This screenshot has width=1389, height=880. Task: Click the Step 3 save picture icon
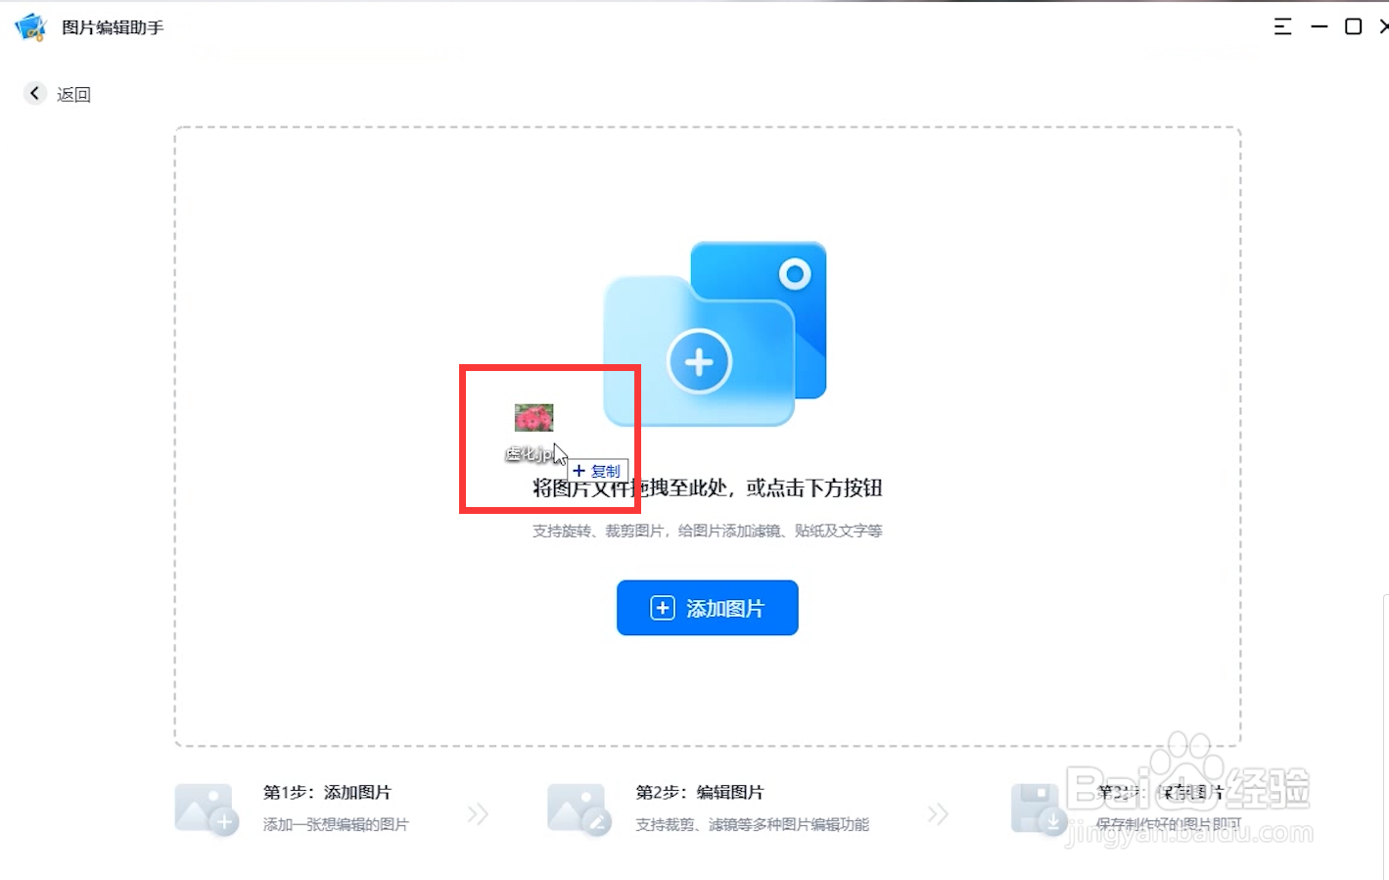1040,807
